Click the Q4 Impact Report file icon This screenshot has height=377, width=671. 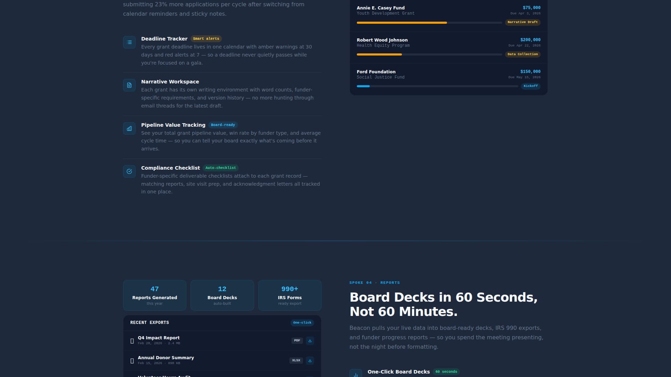tap(132, 341)
